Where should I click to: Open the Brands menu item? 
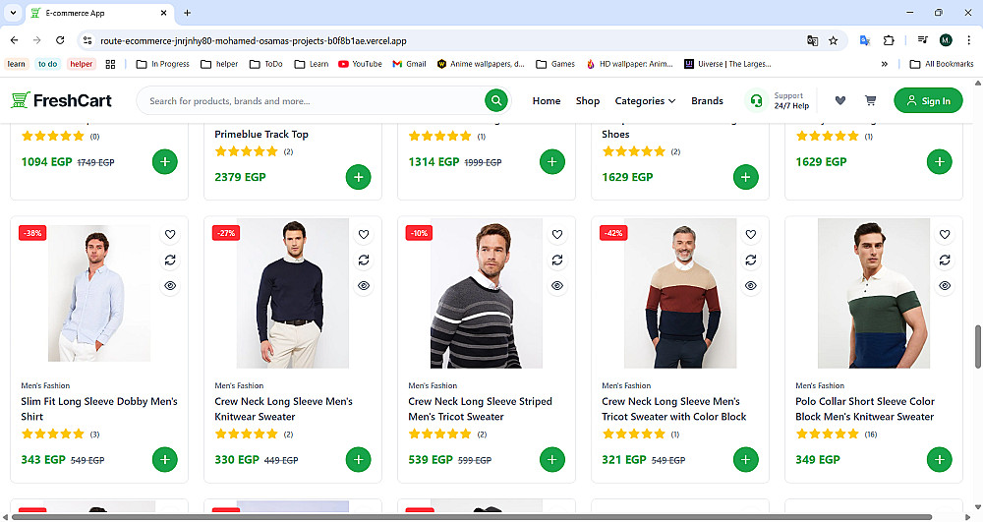pos(707,100)
